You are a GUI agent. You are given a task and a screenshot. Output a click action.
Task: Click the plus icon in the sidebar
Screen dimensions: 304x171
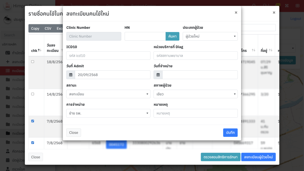coord(8,62)
